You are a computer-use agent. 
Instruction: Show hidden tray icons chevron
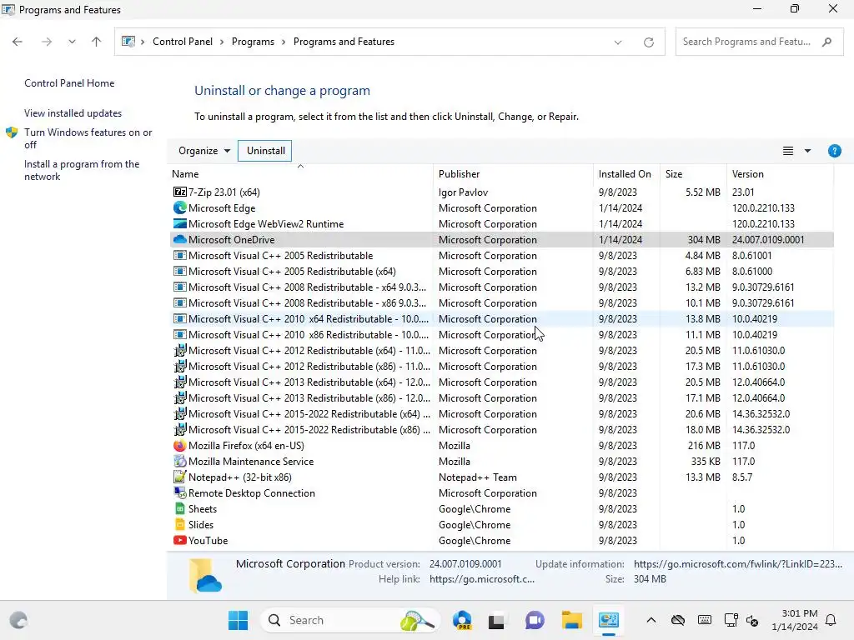pos(651,620)
